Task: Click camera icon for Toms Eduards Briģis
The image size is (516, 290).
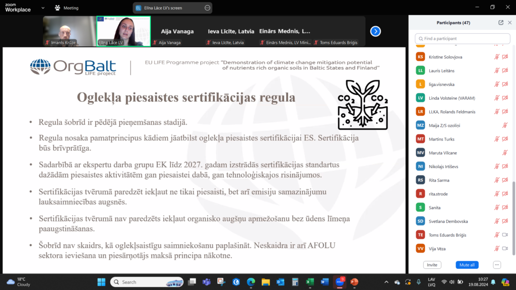Action: pos(505,235)
